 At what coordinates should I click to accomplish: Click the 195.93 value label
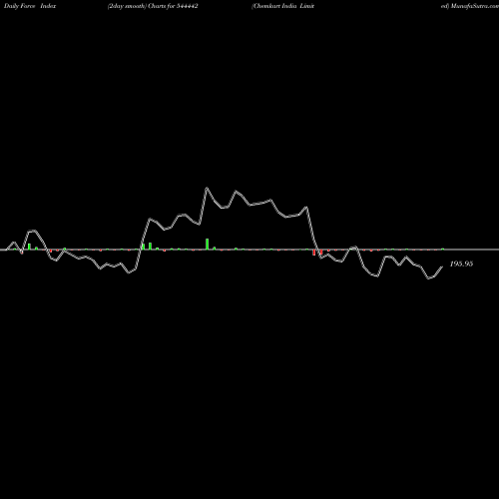tap(461, 263)
